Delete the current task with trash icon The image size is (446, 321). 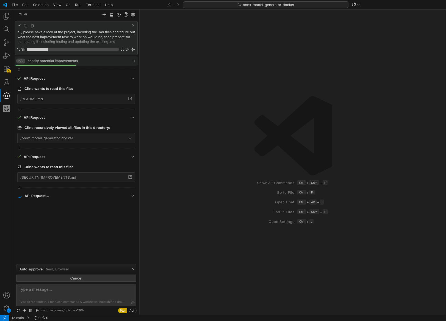[32, 26]
